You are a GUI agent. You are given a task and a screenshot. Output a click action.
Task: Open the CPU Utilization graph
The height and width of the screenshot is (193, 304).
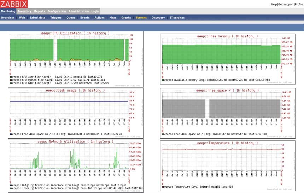click(x=76, y=59)
